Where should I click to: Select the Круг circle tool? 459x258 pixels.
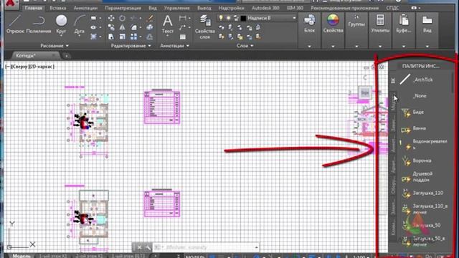[61, 24]
